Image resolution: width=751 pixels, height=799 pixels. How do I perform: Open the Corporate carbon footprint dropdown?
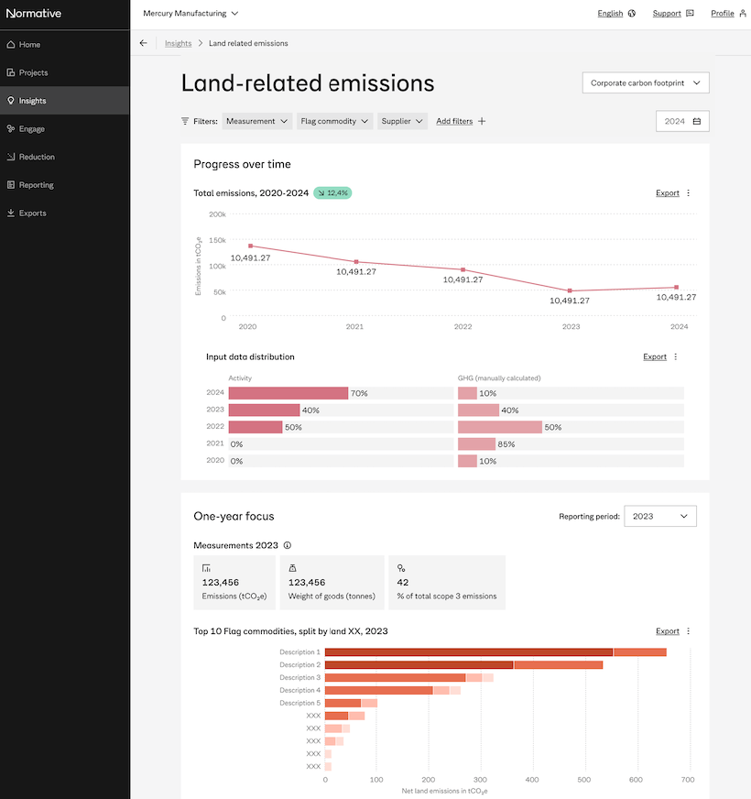(646, 82)
